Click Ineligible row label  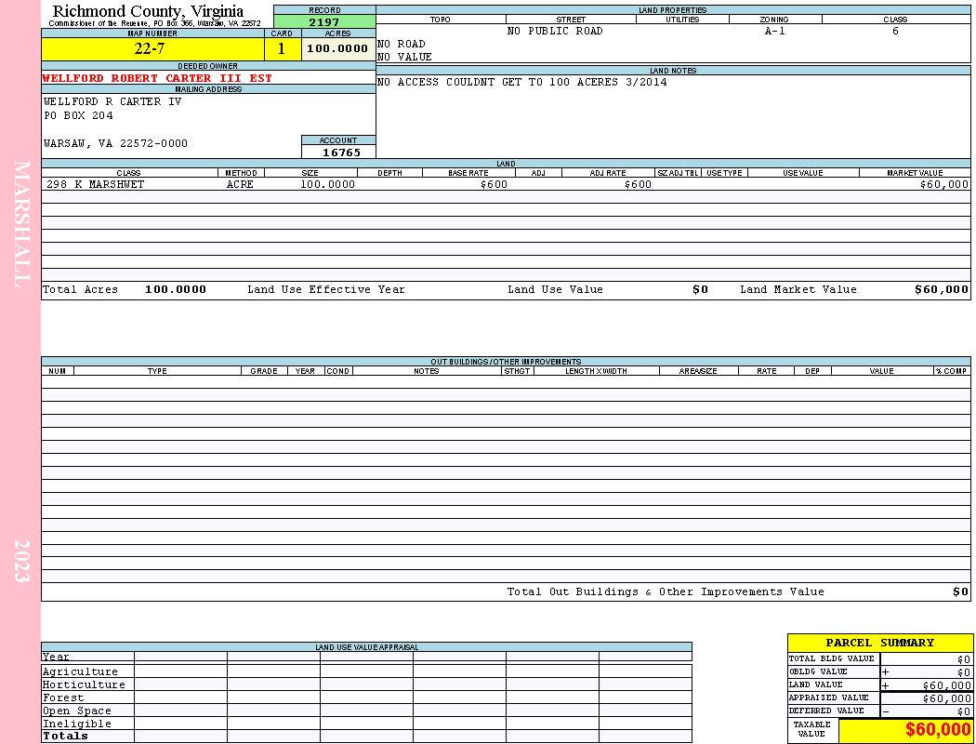(76, 724)
